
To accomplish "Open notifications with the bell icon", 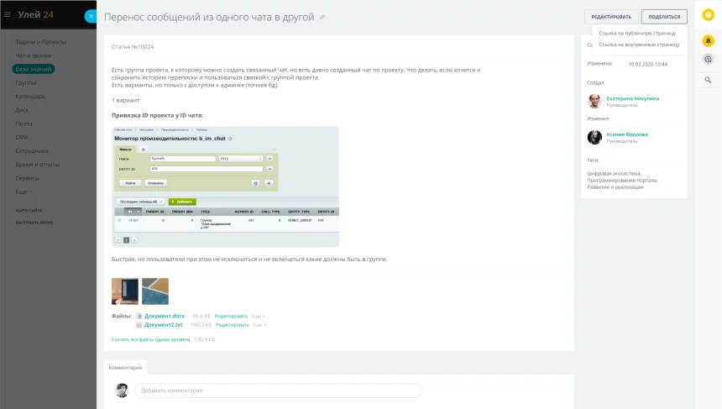I will coord(708,40).
